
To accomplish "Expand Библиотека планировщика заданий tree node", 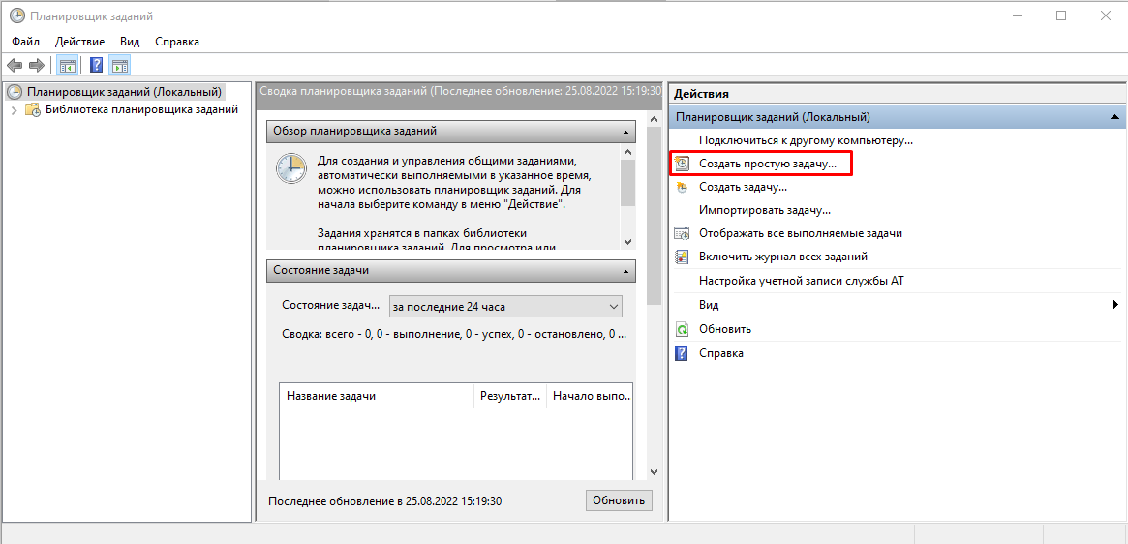I will (x=14, y=110).
